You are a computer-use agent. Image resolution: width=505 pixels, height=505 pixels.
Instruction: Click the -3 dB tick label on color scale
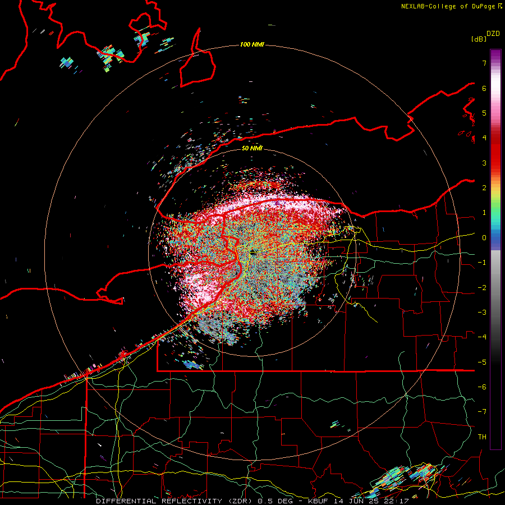pyautogui.click(x=482, y=313)
